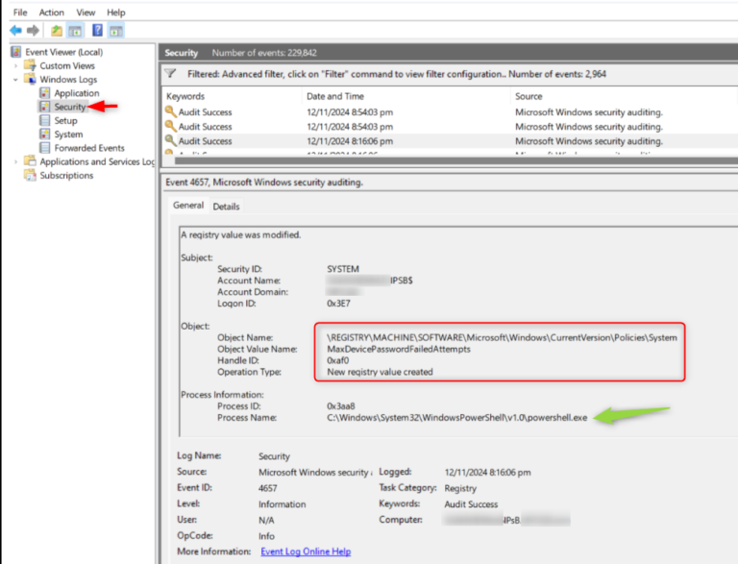Click the Security ID value SYSTEM

[x=343, y=269]
